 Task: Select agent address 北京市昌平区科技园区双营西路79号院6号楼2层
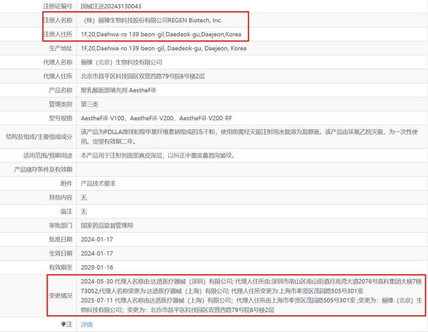pos(143,76)
